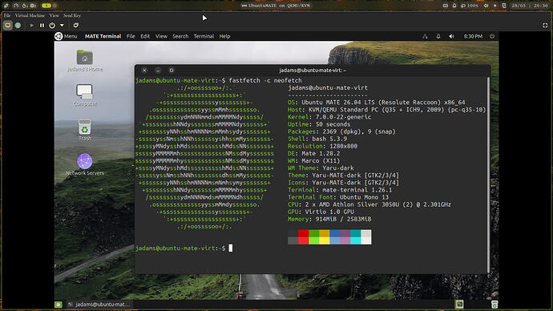
Task: Open virt-manager View menu
Action: [x=54, y=15]
